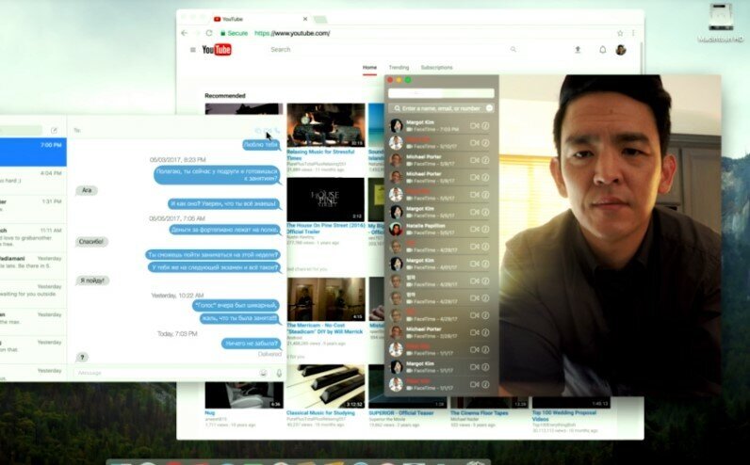Click the FaceTime name, email, or number field
Viewport: 750px width, 465px height.
[441, 108]
